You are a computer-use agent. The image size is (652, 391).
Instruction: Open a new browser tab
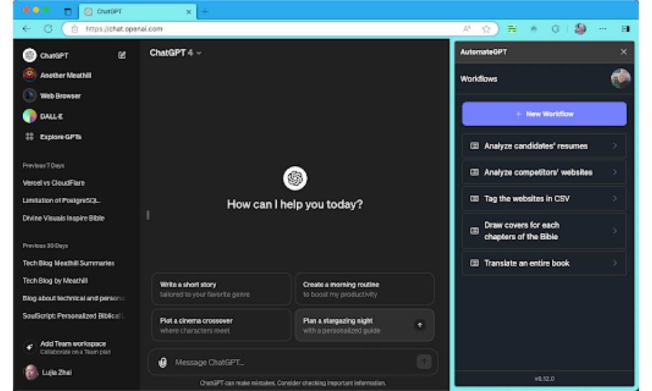tap(205, 12)
